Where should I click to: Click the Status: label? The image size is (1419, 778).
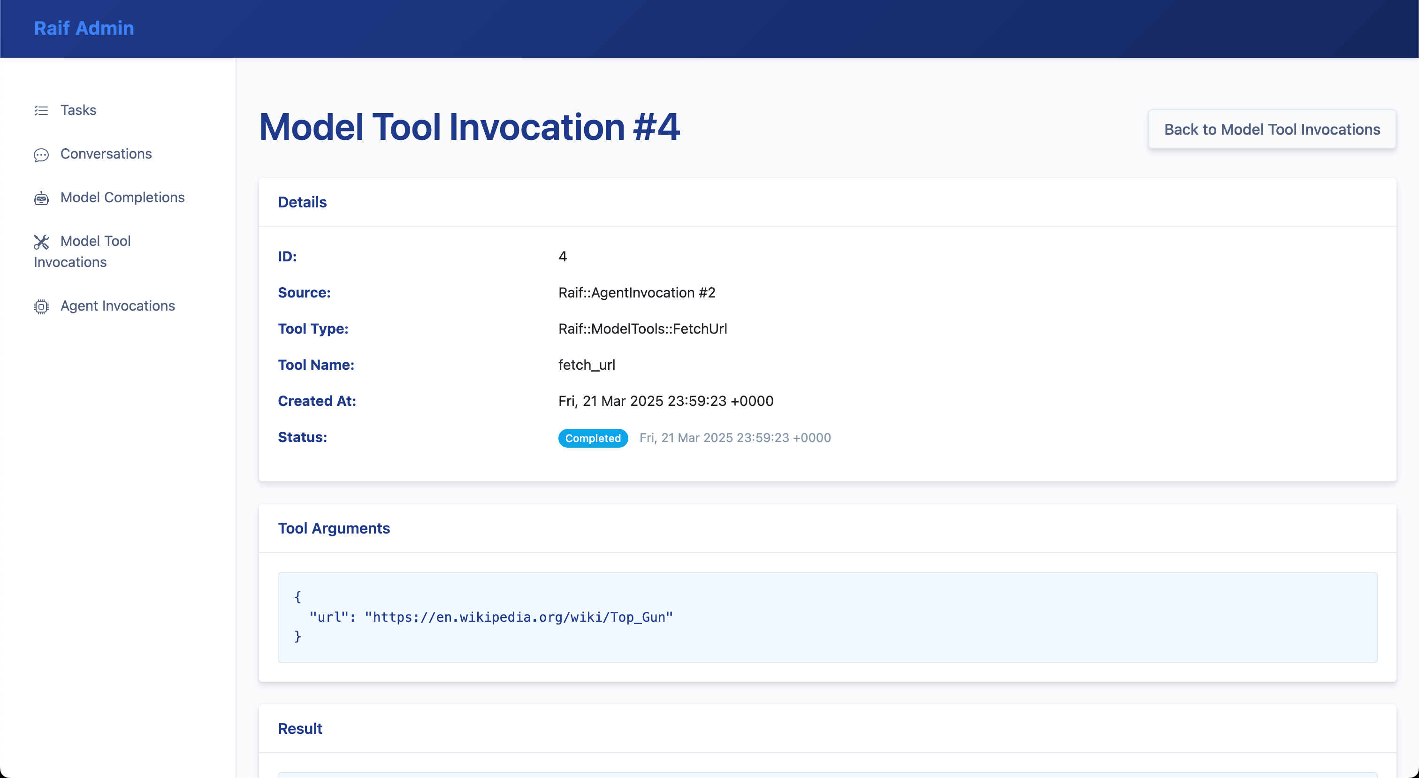[x=302, y=437]
